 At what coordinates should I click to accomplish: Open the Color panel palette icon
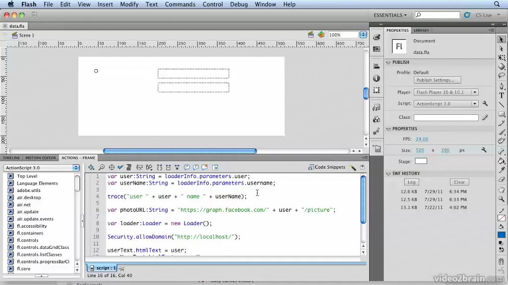[377, 37]
